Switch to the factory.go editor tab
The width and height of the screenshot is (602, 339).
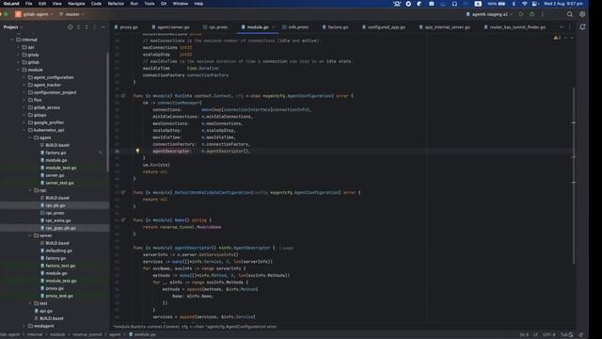[x=335, y=27]
